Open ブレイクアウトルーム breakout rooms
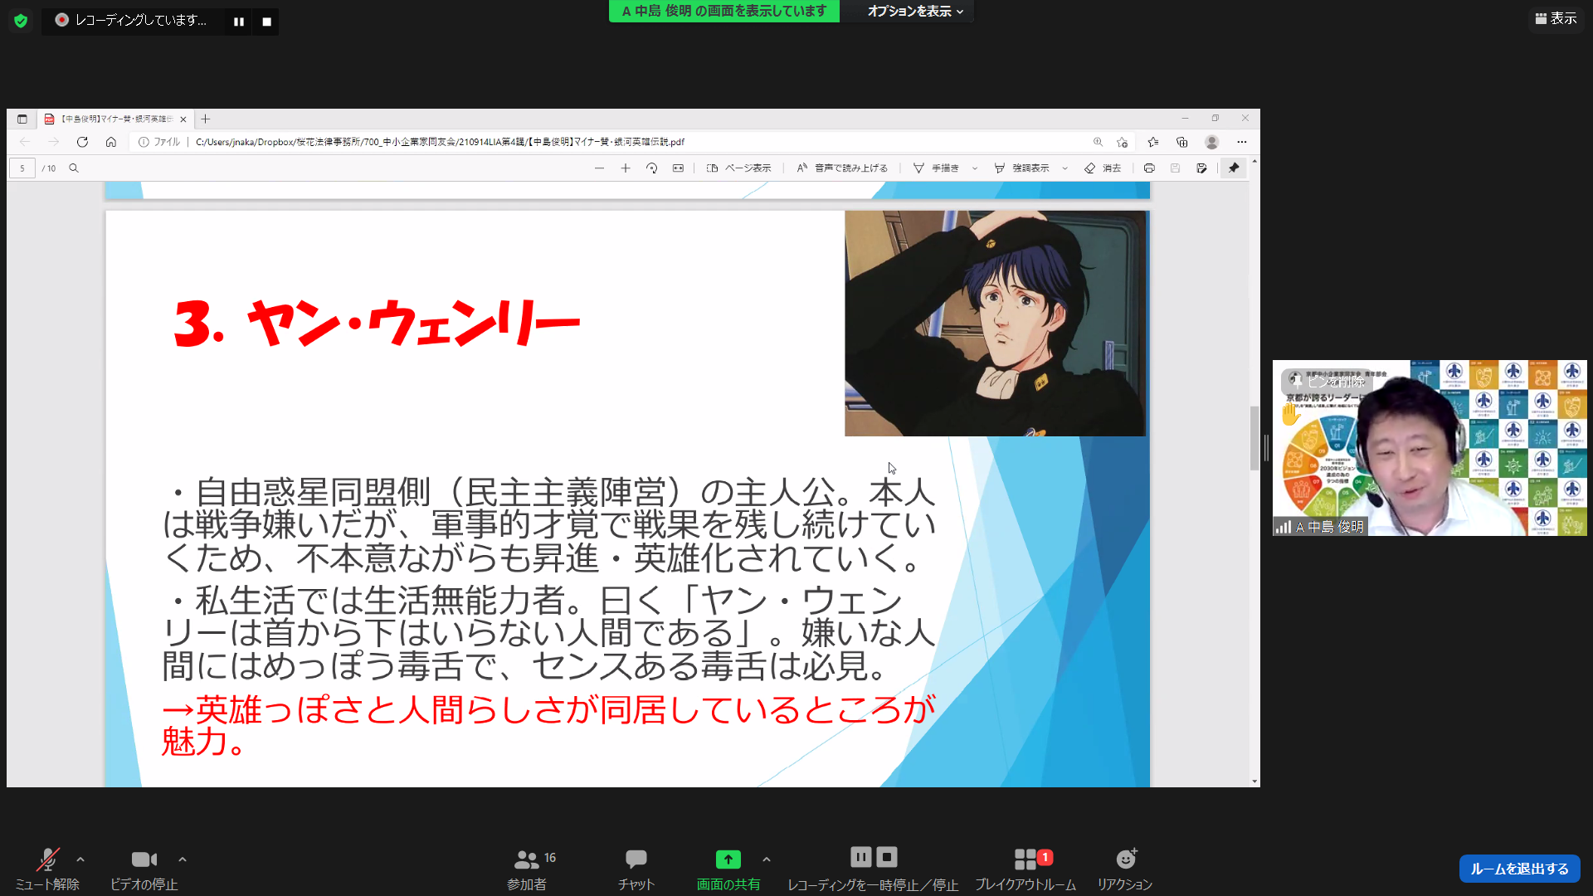 1025,869
